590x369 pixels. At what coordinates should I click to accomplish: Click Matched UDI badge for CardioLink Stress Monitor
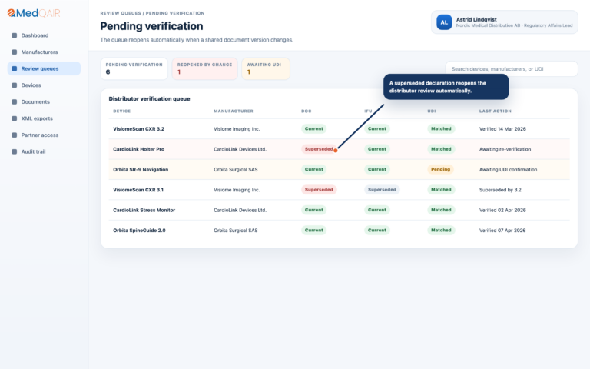tap(441, 210)
